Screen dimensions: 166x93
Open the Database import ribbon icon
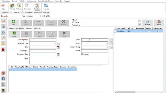tap(37, 7)
